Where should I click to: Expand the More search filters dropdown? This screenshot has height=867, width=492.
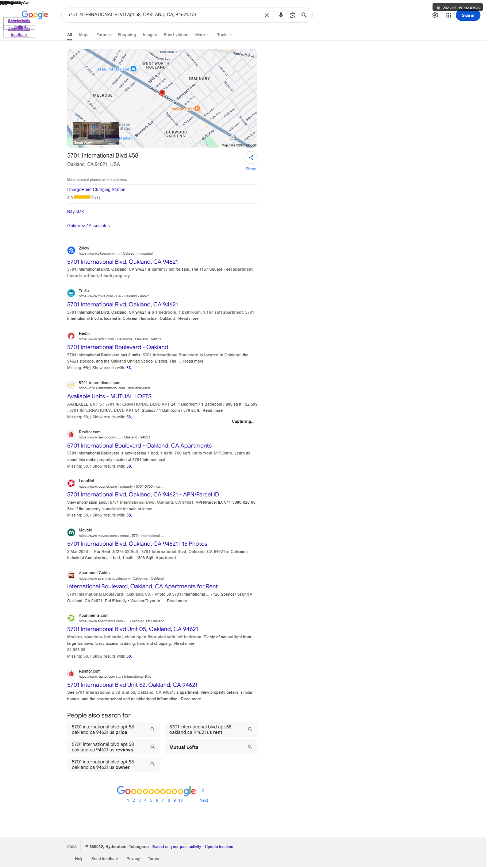202,35
